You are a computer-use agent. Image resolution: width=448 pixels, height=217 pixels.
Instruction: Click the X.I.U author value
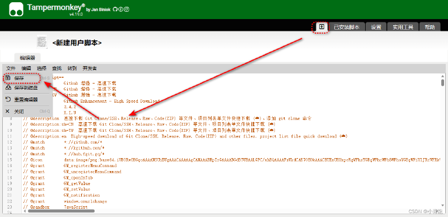pyautogui.click(x=69, y=112)
